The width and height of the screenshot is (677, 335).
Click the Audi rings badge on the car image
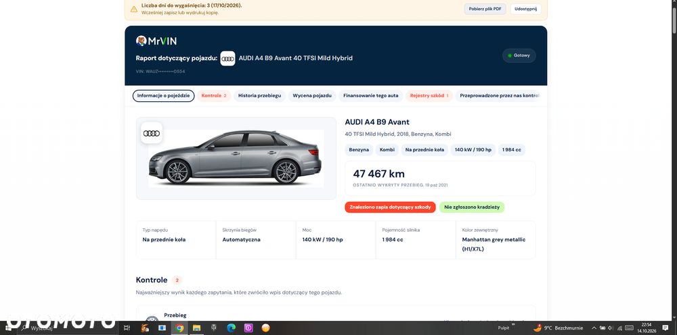152,133
